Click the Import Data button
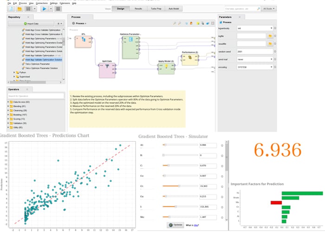Image resolution: width=325 pixels, height=232 pixels. (31, 24)
